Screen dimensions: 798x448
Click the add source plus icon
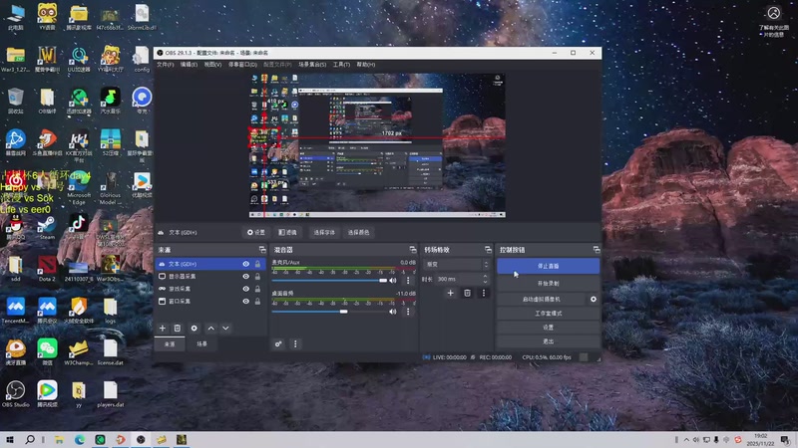163,328
